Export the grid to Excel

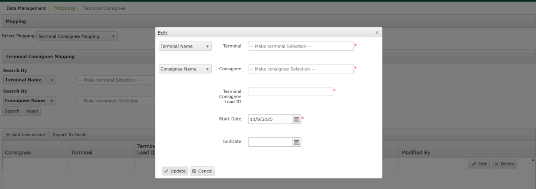(69, 135)
